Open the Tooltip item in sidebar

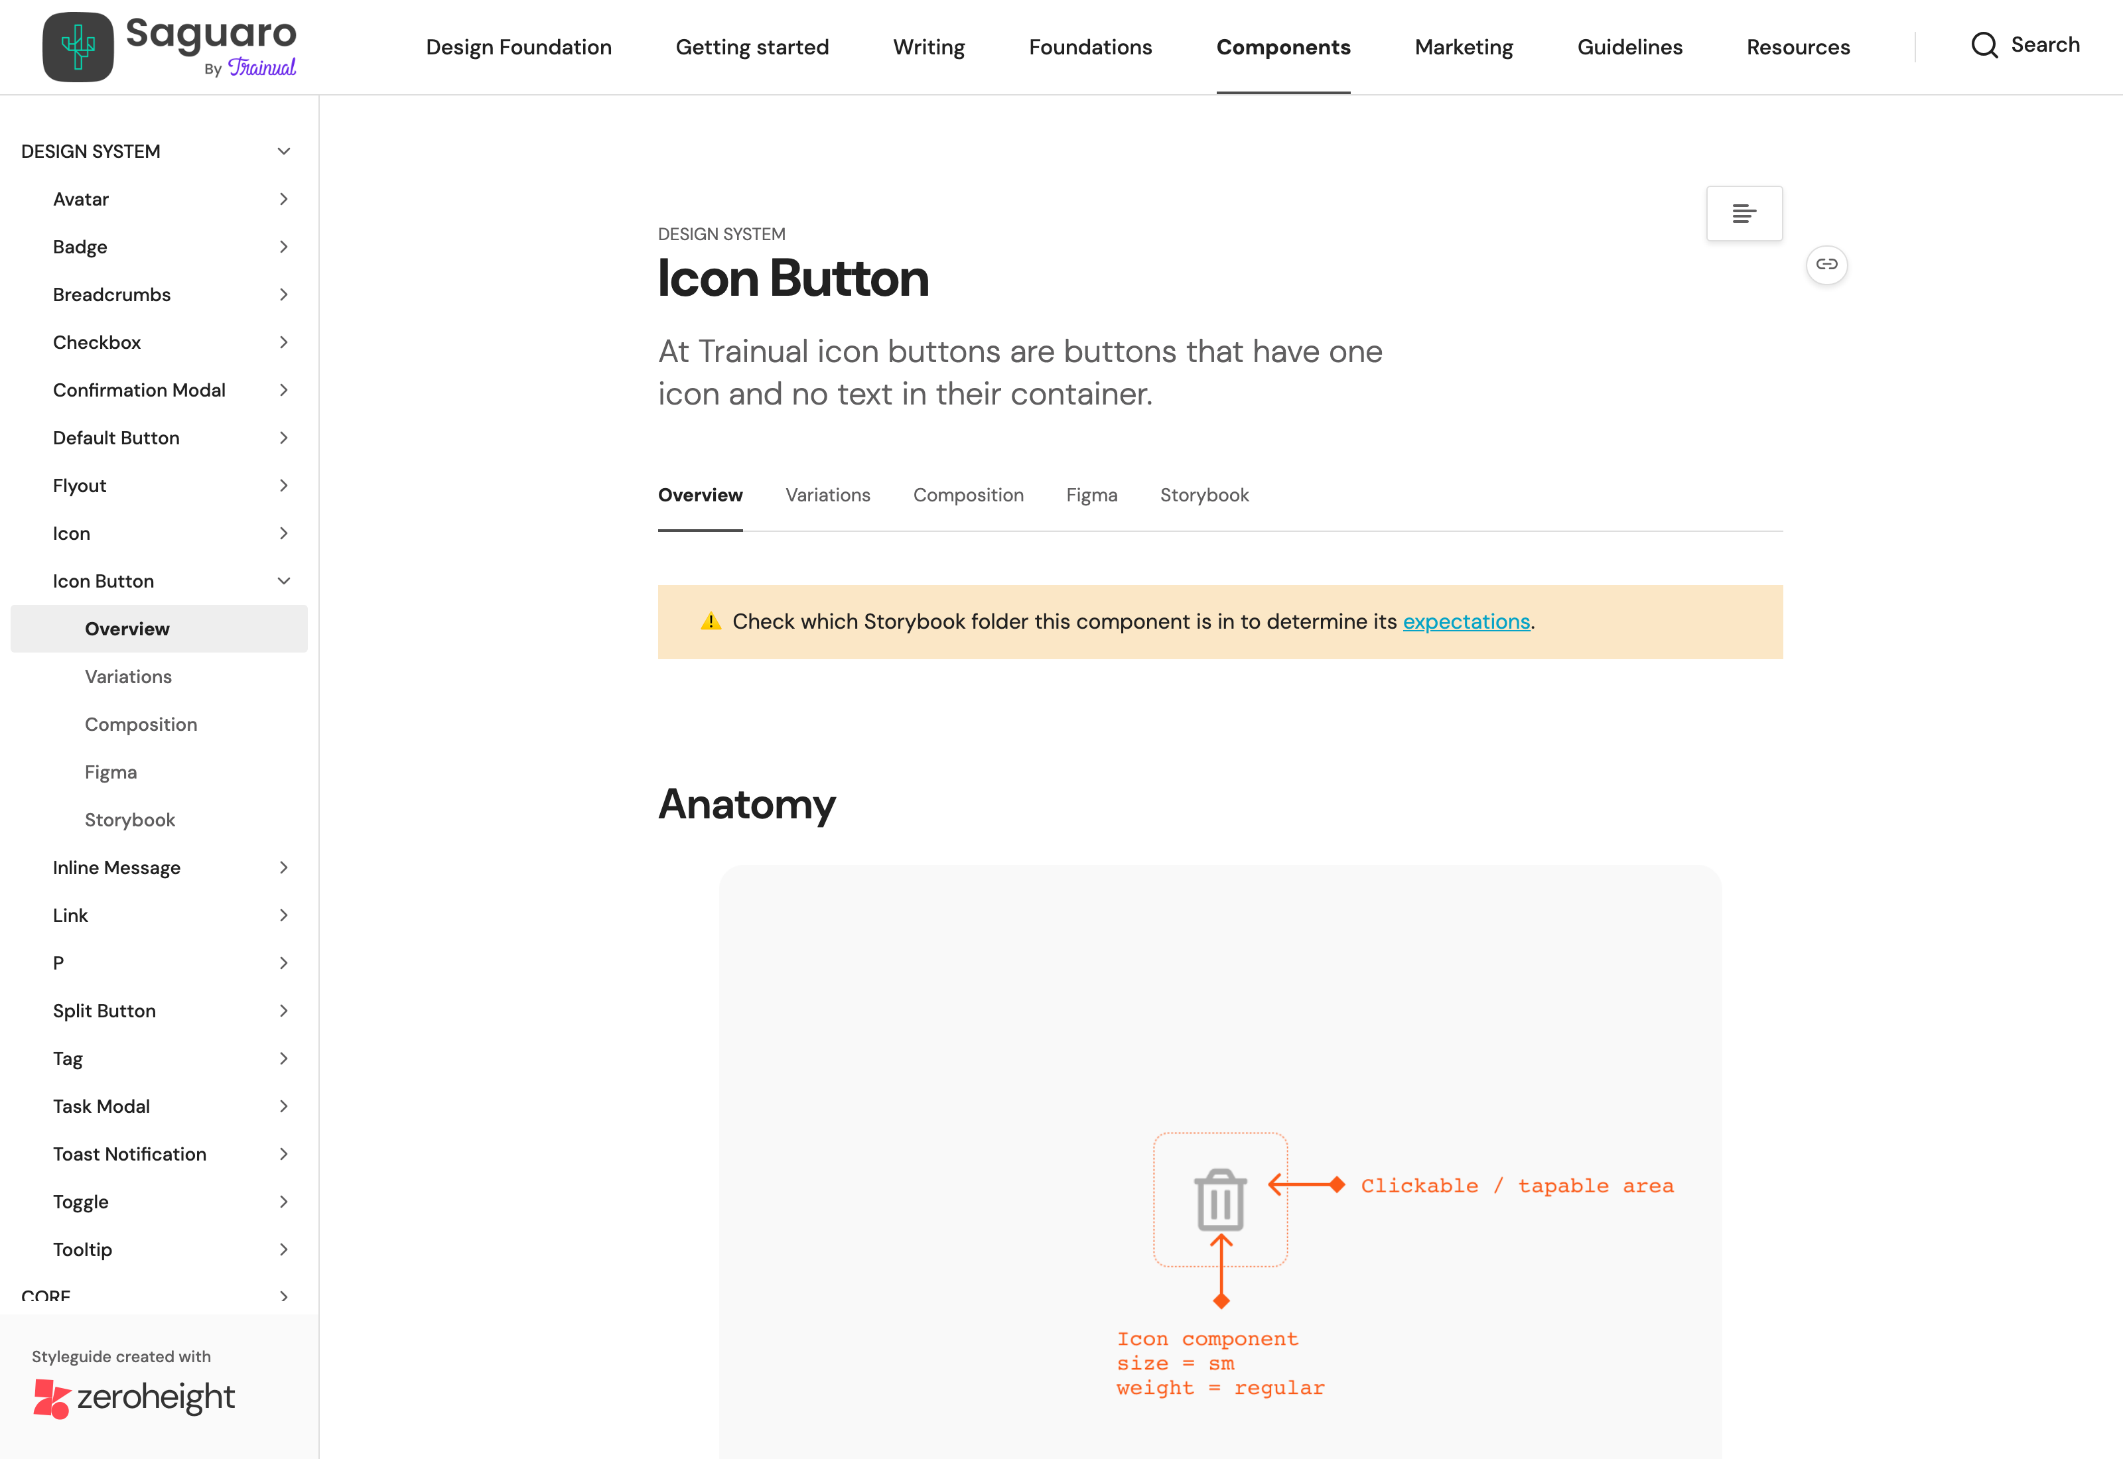pos(82,1249)
